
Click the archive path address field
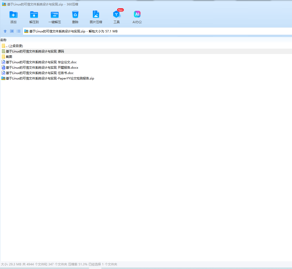(x=157, y=31)
